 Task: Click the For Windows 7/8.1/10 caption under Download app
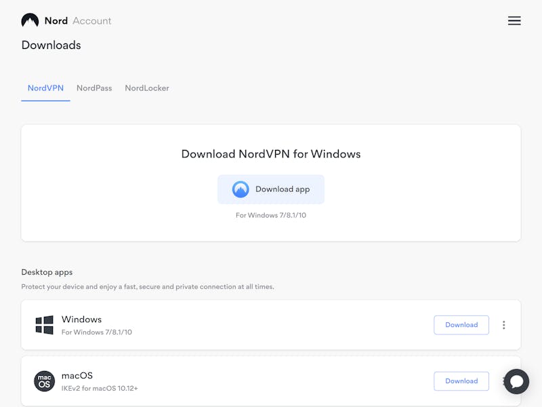pos(271,215)
